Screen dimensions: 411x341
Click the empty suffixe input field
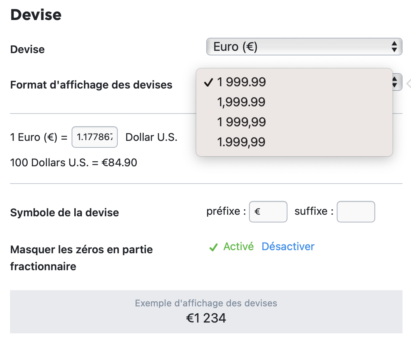[x=356, y=212]
